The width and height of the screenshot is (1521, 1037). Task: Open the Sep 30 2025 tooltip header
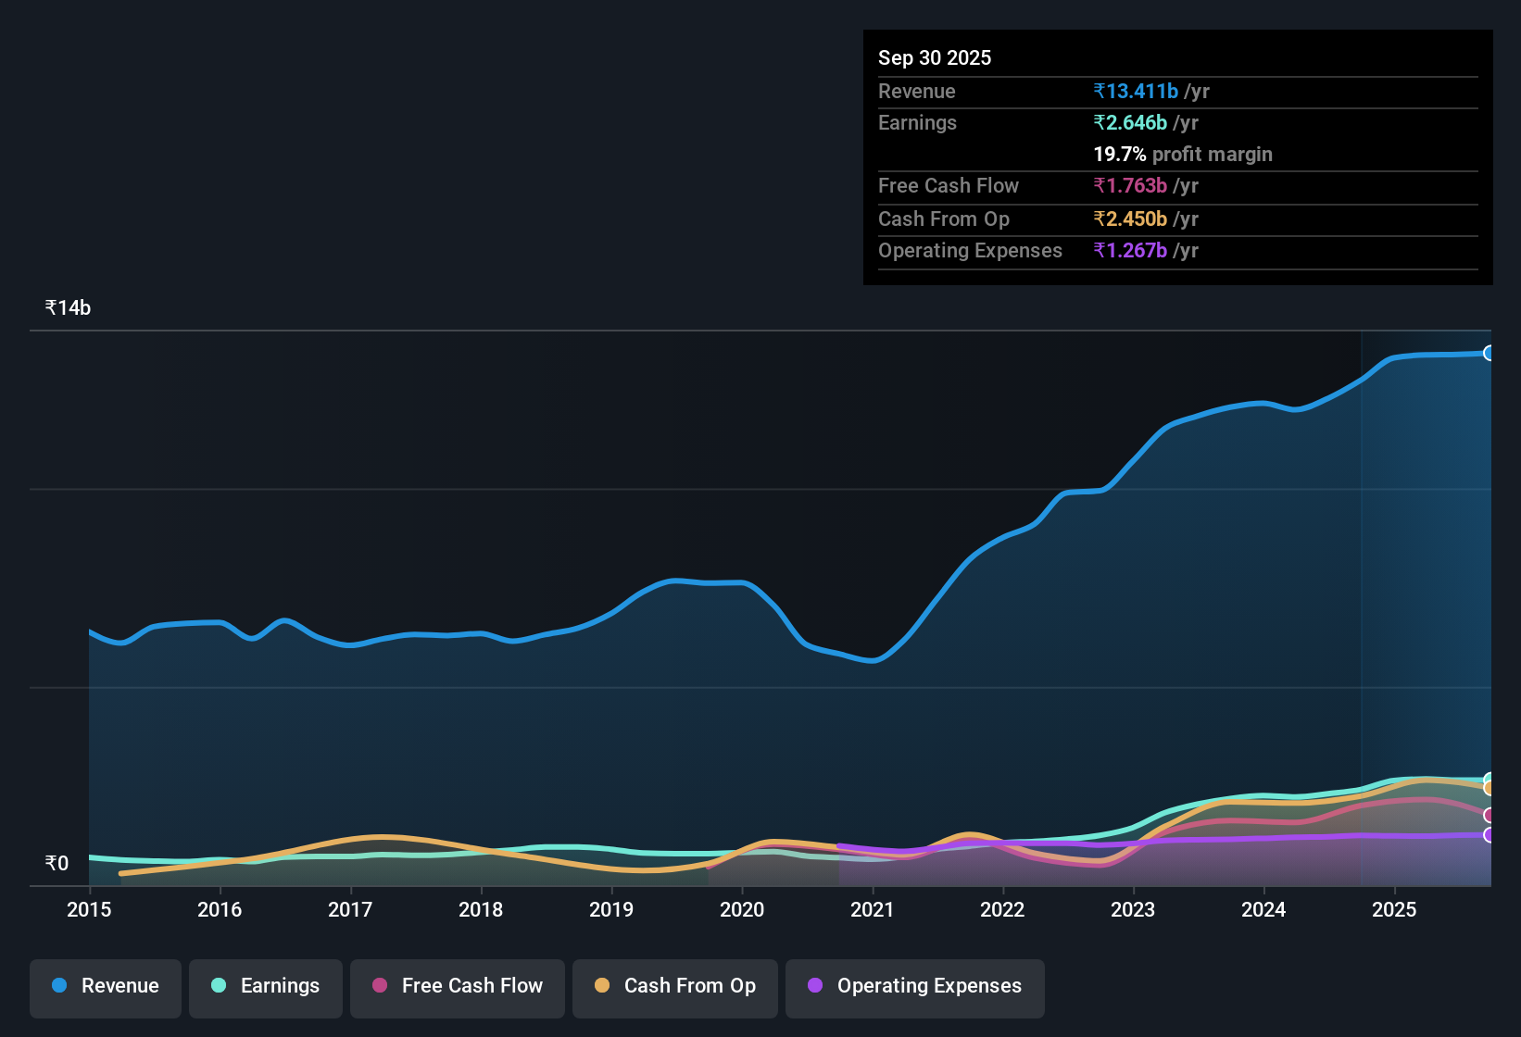[935, 57]
